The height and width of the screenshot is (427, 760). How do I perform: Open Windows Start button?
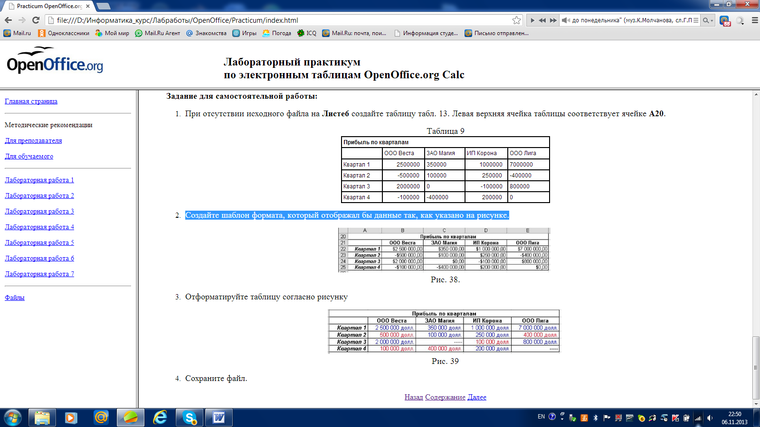(x=13, y=418)
